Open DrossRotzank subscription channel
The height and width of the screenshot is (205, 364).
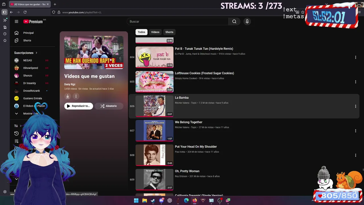(32, 91)
